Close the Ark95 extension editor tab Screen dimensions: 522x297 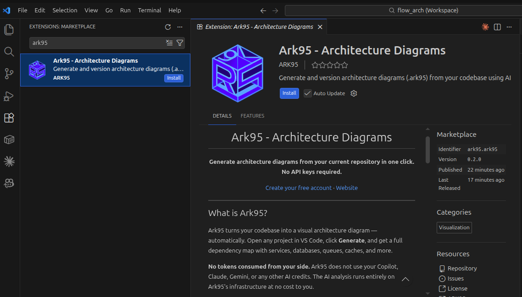point(320,27)
